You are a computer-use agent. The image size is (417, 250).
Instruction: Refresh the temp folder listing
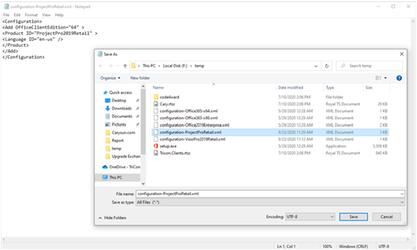[x=326, y=66]
